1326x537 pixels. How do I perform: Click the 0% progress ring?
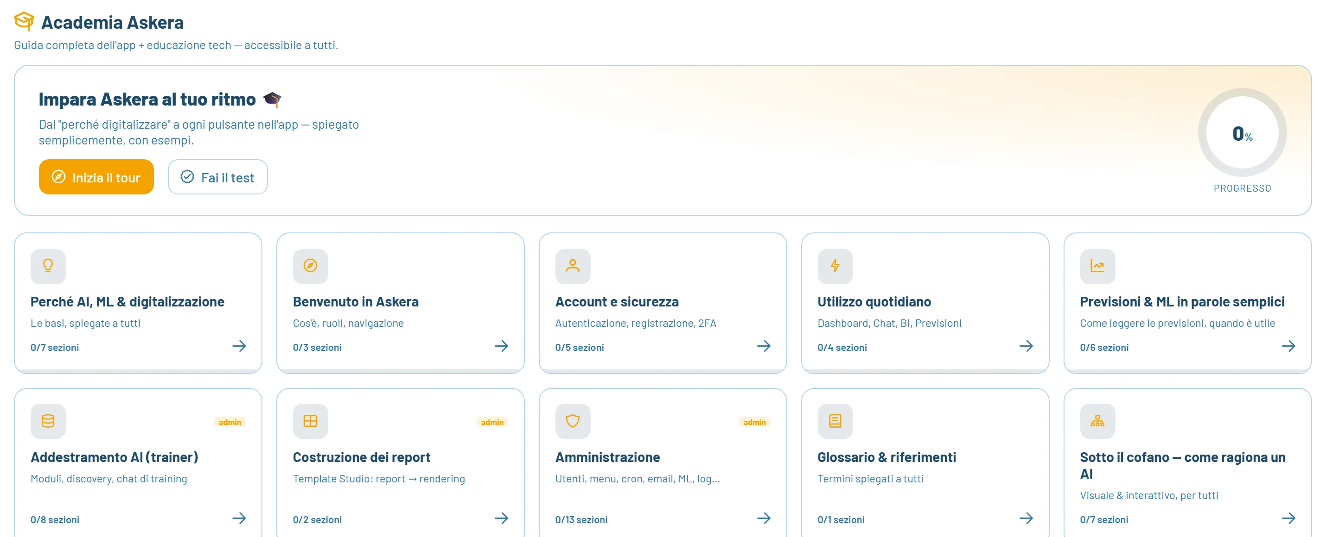coord(1242,133)
